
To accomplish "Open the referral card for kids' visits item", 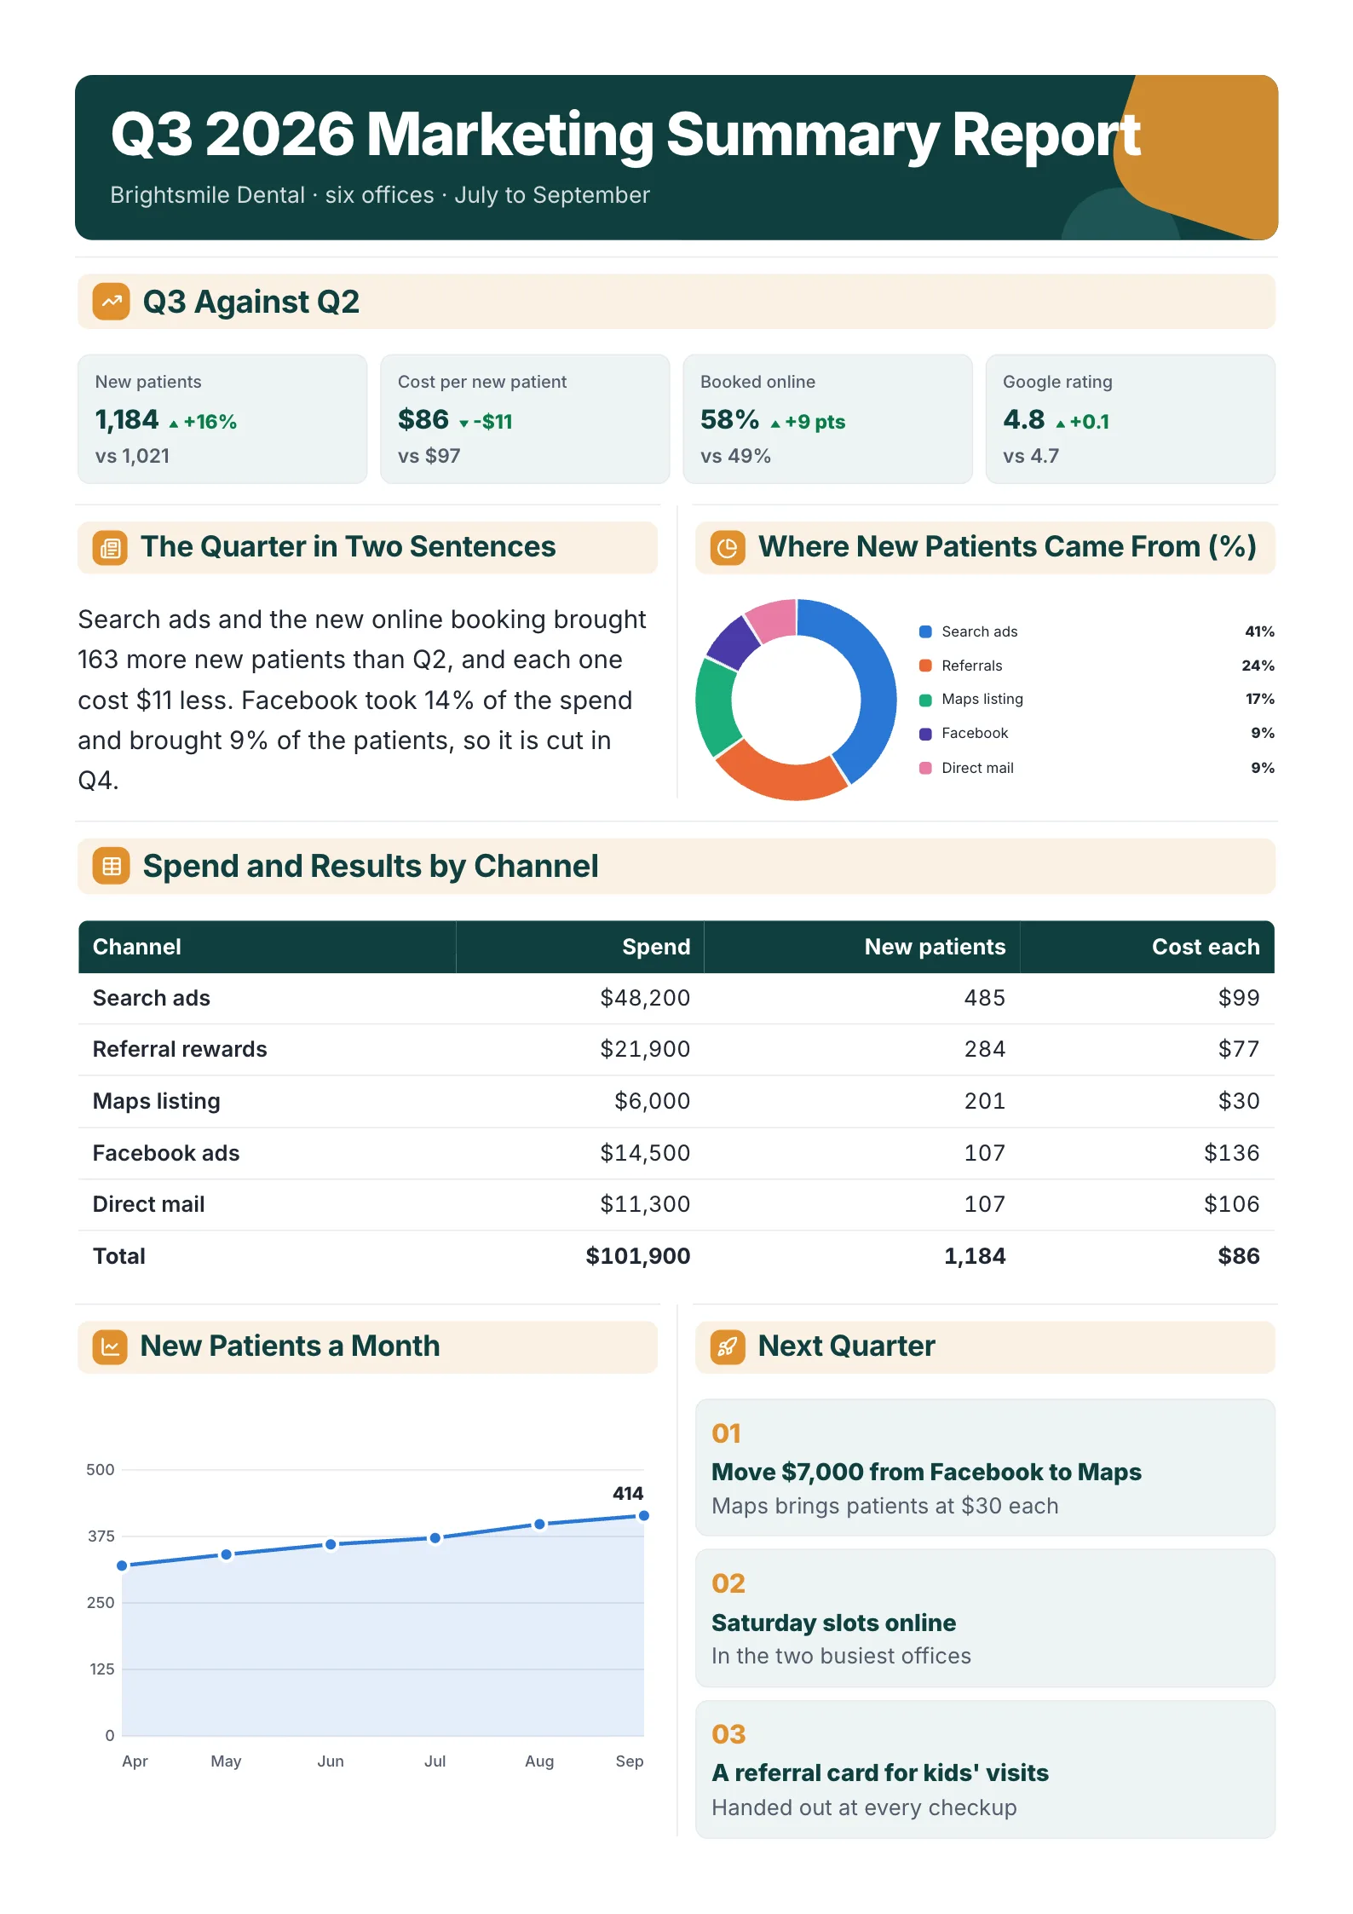I will coord(985,1769).
